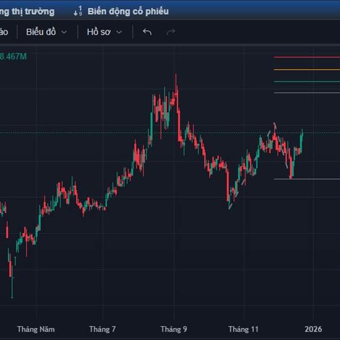Click the Tháng 11 time axis label
Image resolution: width=340 pixels, height=340 pixels.
coord(243,329)
